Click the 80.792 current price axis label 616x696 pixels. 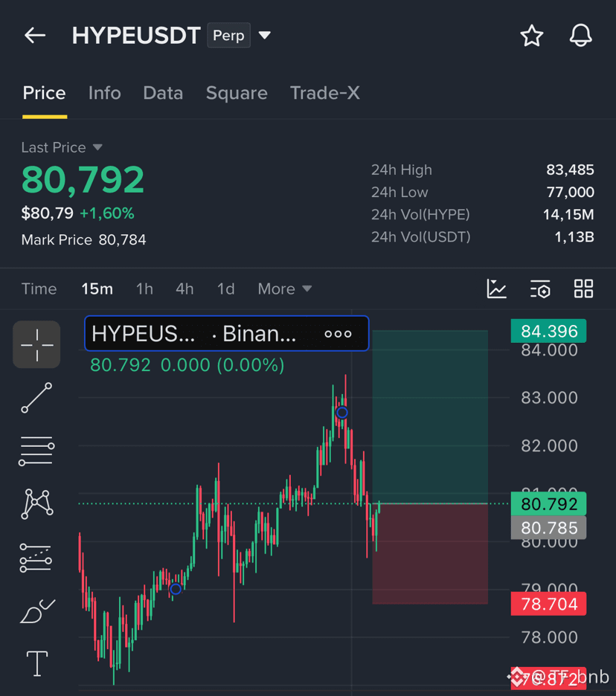(x=548, y=504)
